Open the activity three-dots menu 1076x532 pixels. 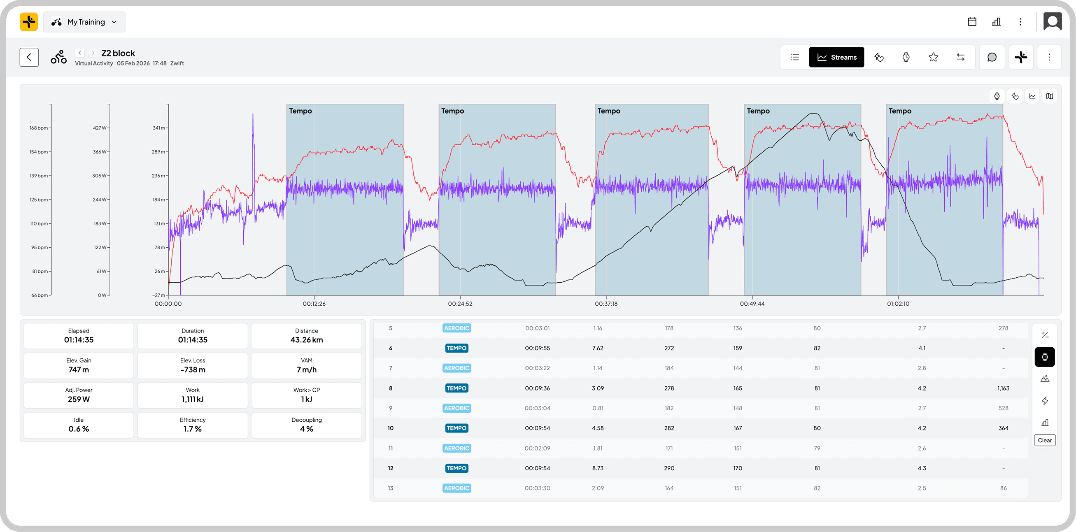[1049, 57]
